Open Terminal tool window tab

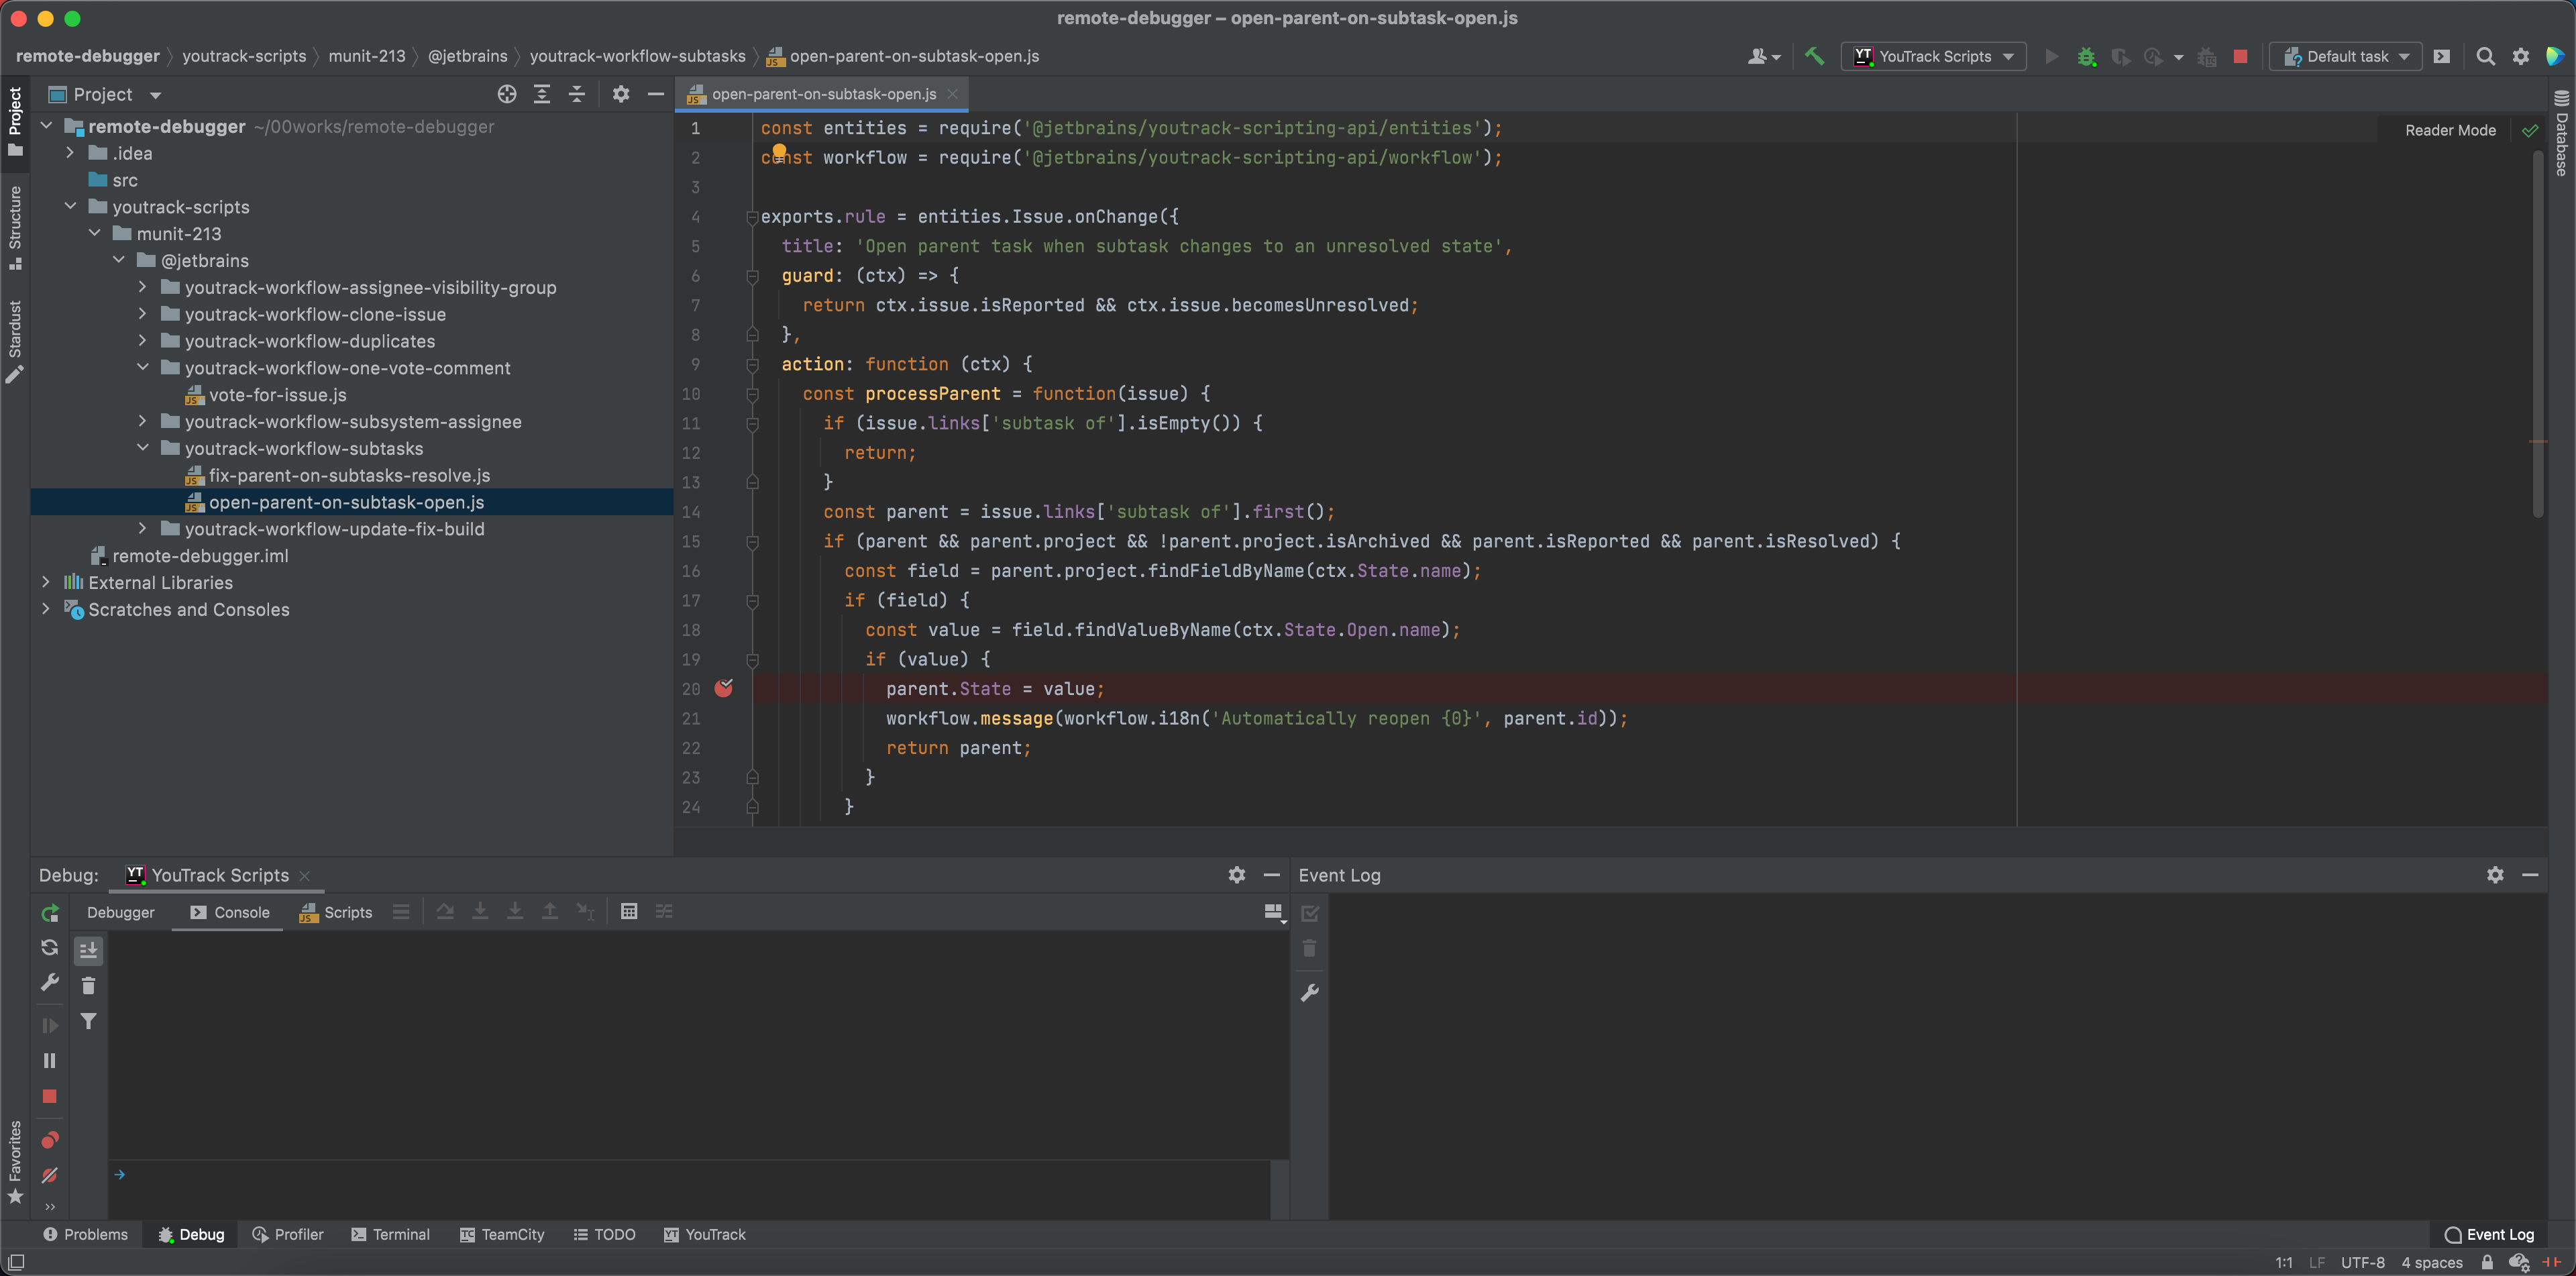click(x=390, y=1235)
